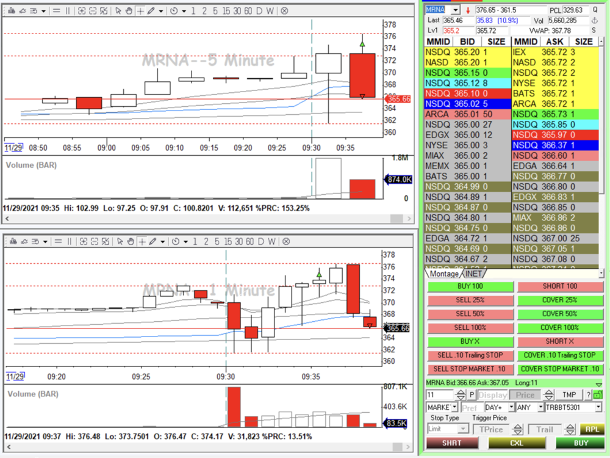Switch to the INET tab
The image size is (610, 458).
(x=473, y=274)
